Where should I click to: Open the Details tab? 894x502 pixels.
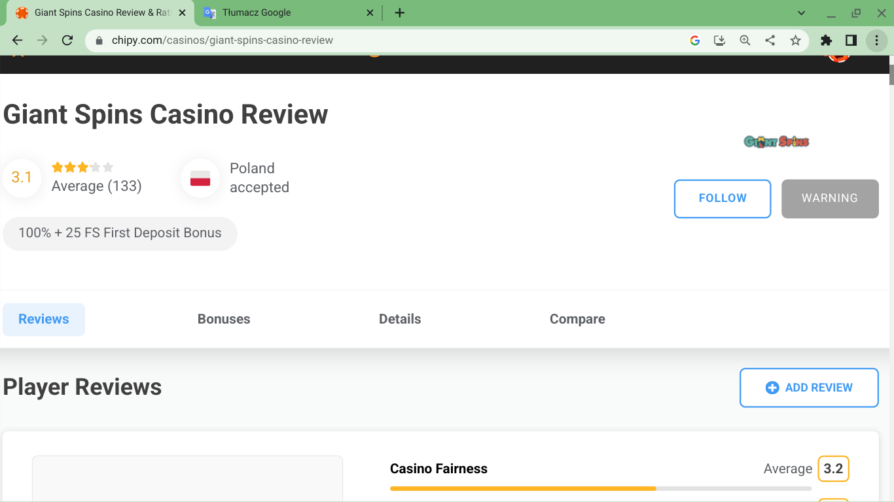(x=400, y=319)
